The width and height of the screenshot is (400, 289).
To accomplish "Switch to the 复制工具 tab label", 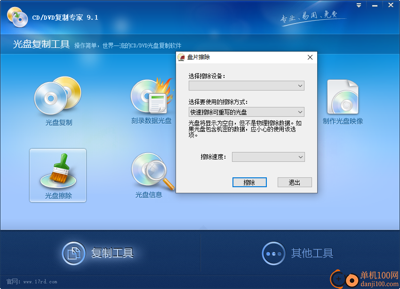I will [x=112, y=253].
